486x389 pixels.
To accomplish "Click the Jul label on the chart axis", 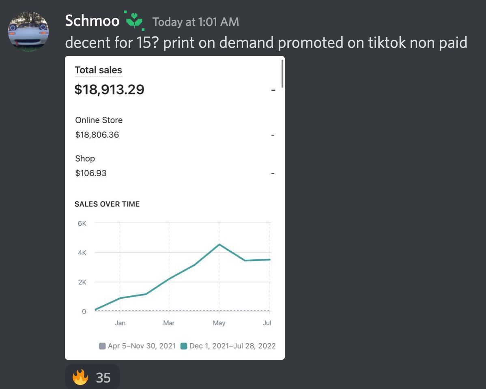I will (x=267, y=323).
